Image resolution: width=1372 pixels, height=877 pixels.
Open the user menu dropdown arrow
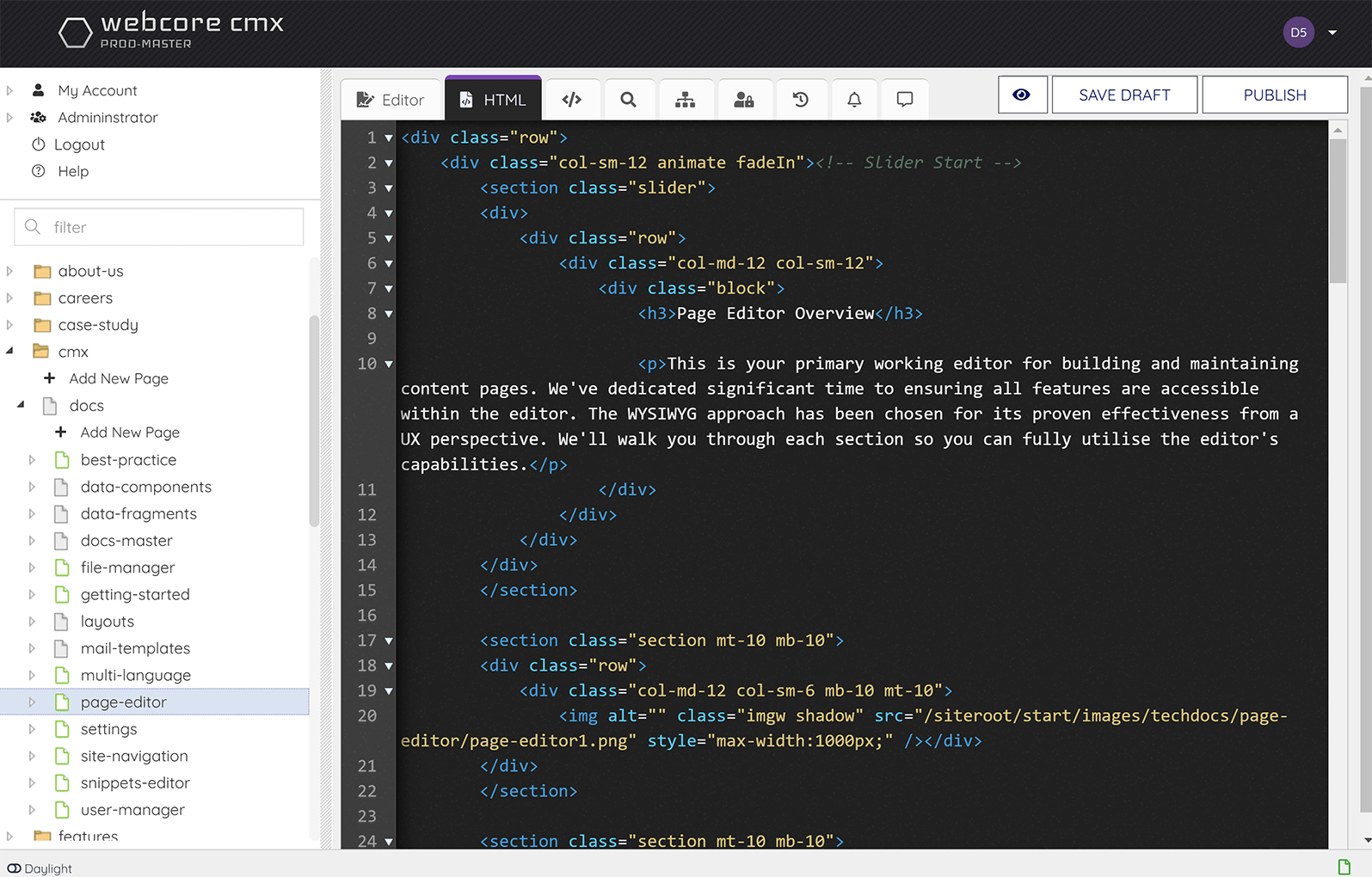[x=1332, y=33]
